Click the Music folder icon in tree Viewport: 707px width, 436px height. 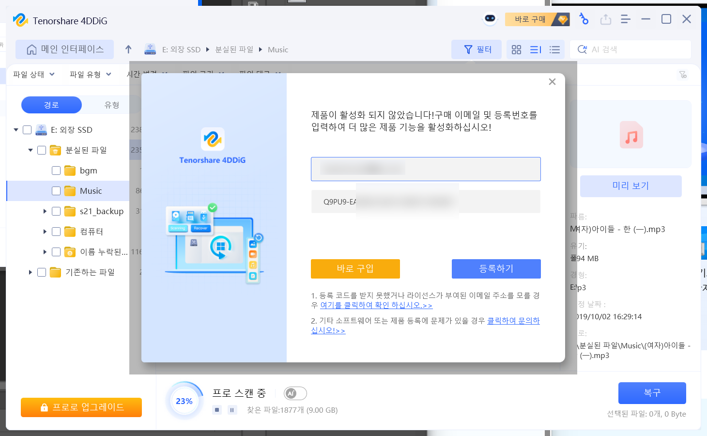click(x=70, y=191)
